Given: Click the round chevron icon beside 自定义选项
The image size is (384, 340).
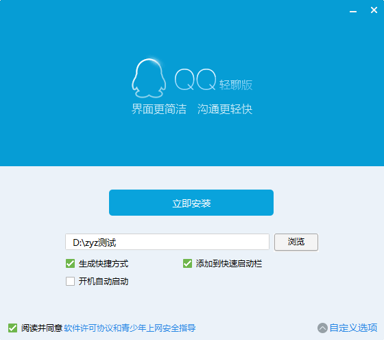Looking at the screenshot, I should [322, 328].
